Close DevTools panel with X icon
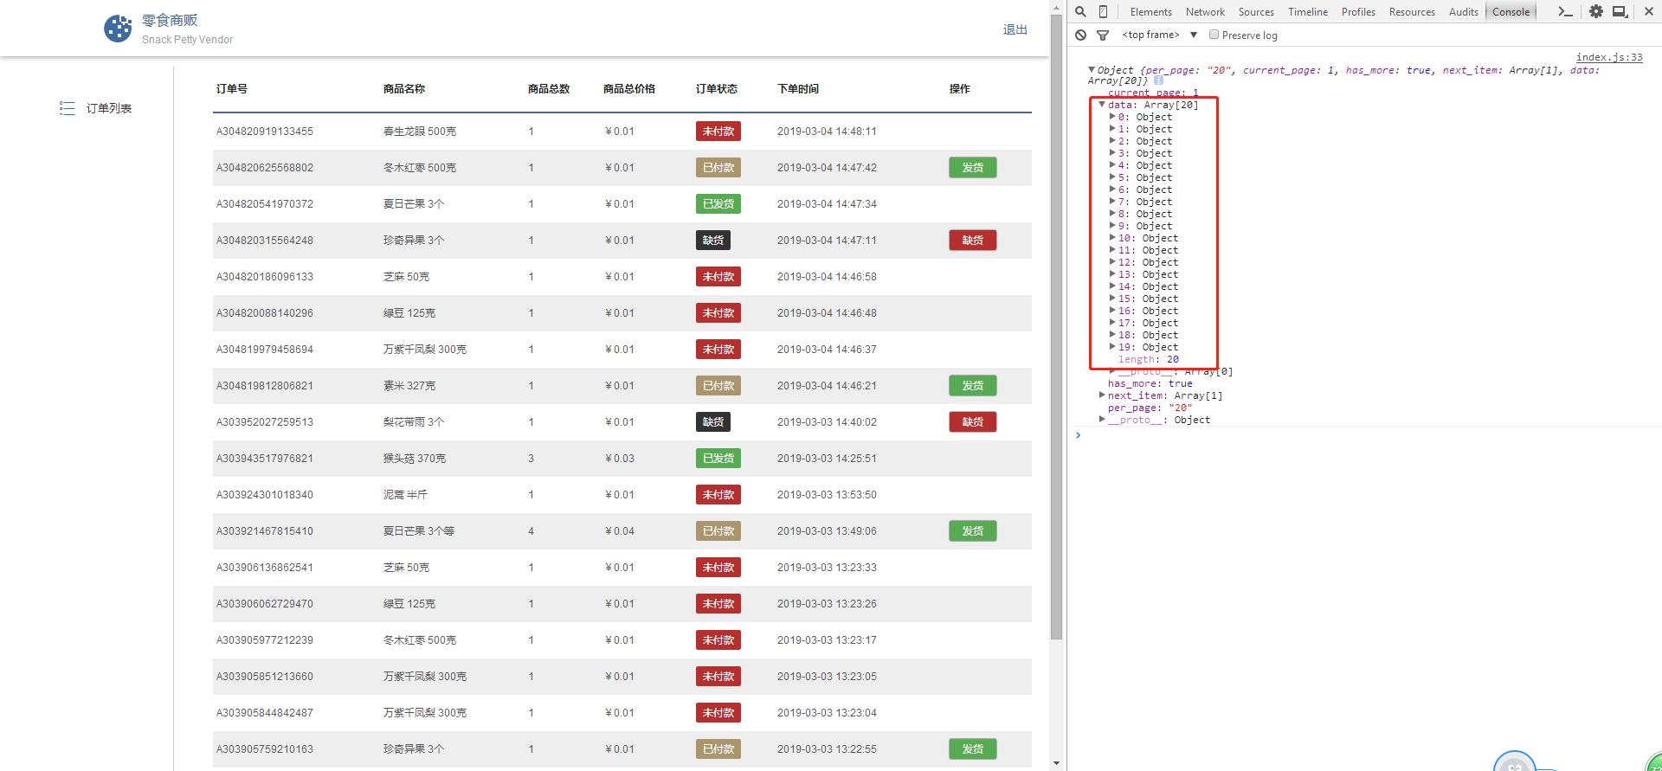 pos(1649,11)
